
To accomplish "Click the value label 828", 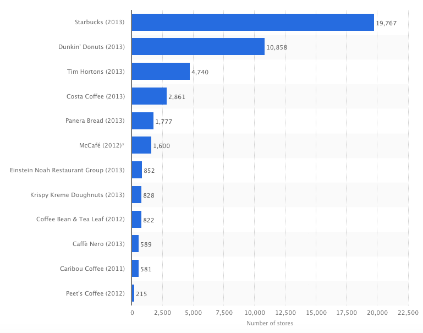I will pyautogui.click(x=149, y=195).
